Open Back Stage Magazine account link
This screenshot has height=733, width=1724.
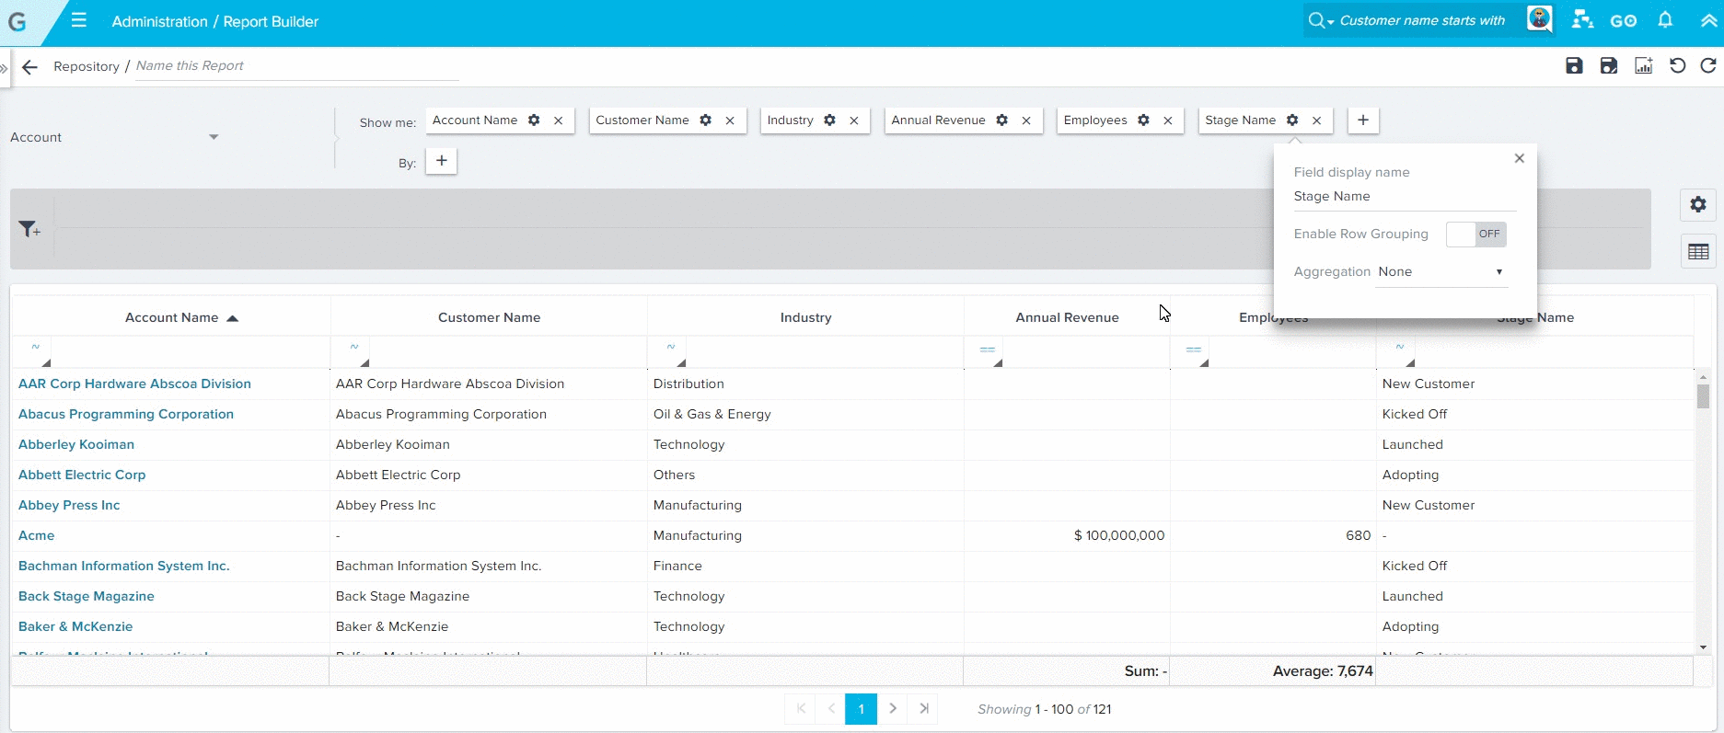click(87, 596)
